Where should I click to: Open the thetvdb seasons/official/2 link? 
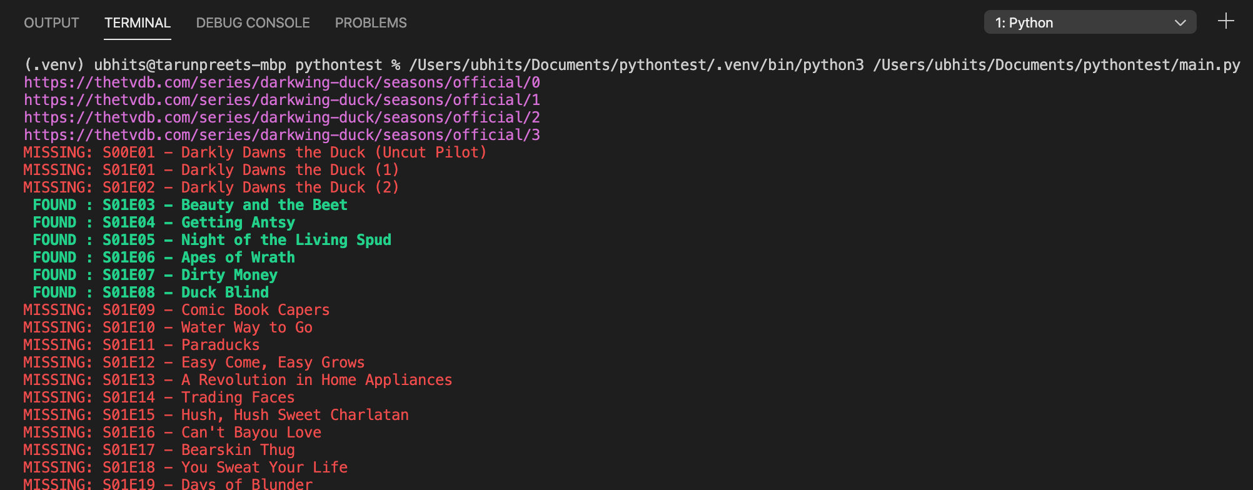(x=282, y=117)
